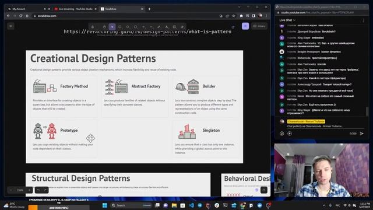Select the Line drawing tool
The image size is (373, 210).
151,27
